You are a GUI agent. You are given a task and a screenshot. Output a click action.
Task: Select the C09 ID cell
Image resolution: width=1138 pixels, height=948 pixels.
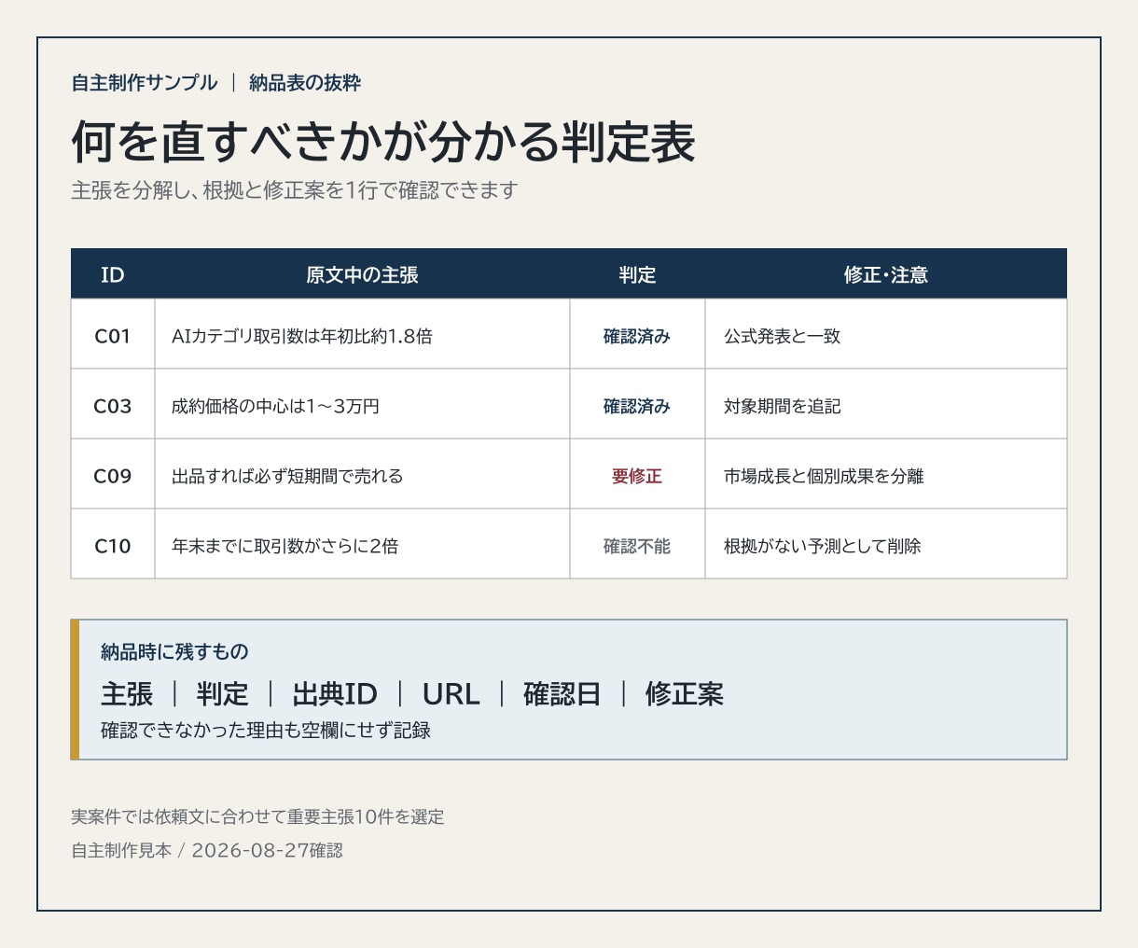click(113, 476)
